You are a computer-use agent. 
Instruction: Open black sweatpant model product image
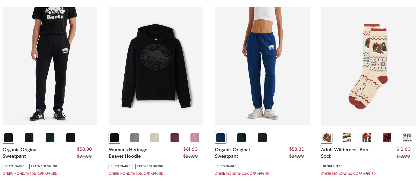(50, 66)
